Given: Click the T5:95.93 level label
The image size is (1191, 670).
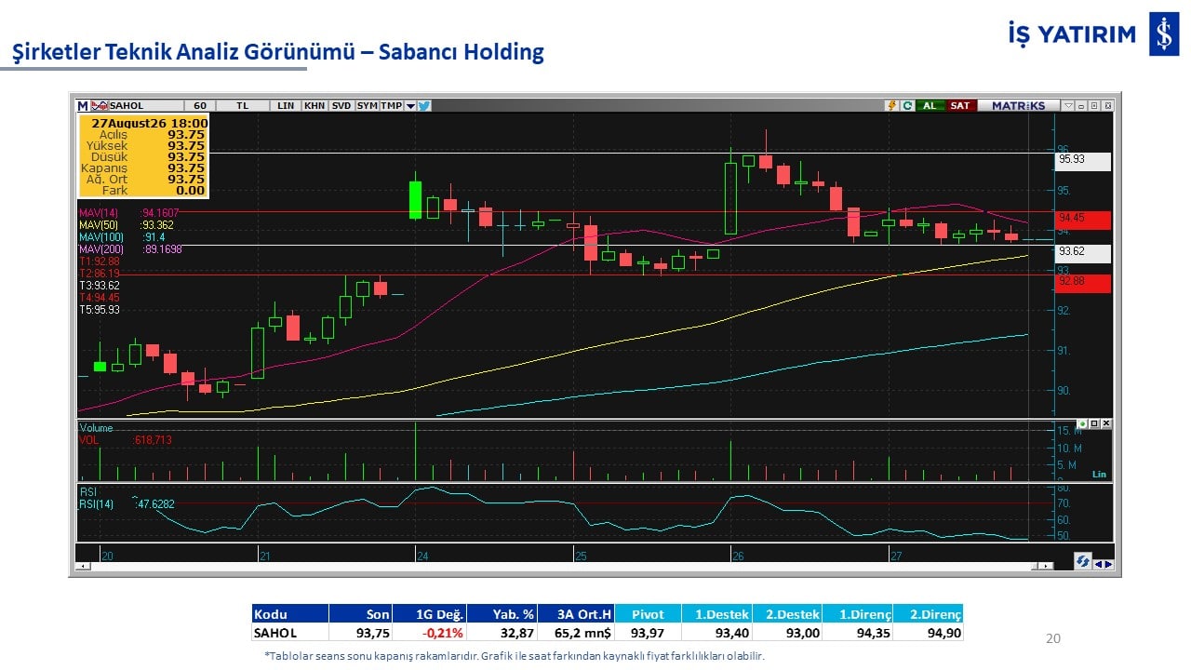Looking at the screenshot, I should pos(99,310).
